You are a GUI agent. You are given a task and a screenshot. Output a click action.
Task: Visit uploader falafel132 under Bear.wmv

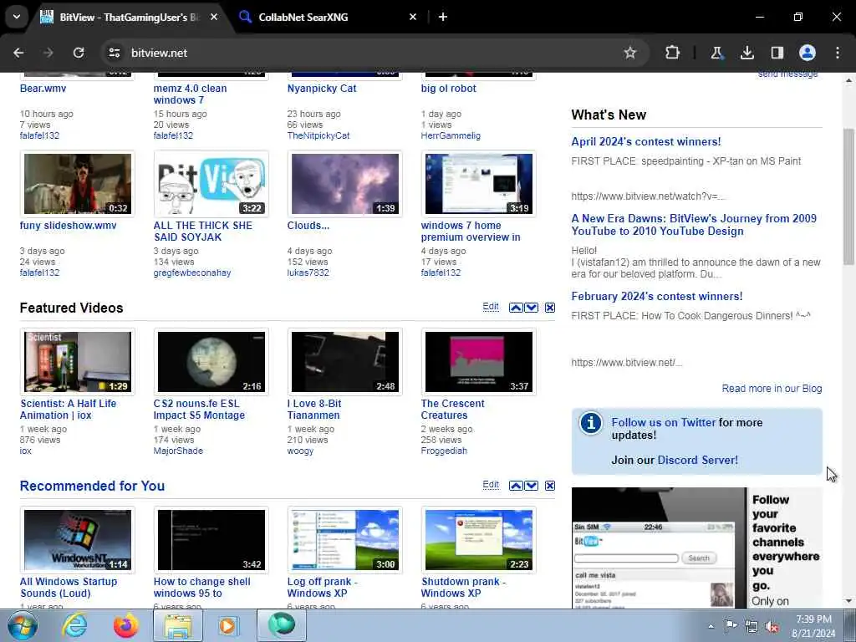[x=39, y=135]
